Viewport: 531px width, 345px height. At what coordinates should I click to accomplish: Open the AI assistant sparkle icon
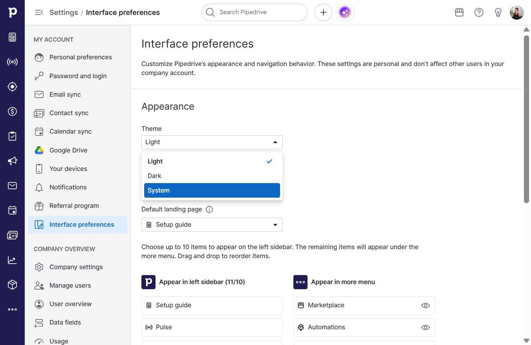click(345, 13)
